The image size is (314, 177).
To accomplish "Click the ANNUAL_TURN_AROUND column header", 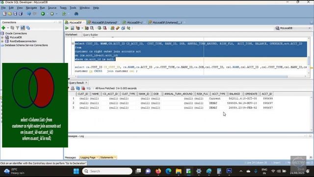I will pyautogui.click(x=178, y=94).
